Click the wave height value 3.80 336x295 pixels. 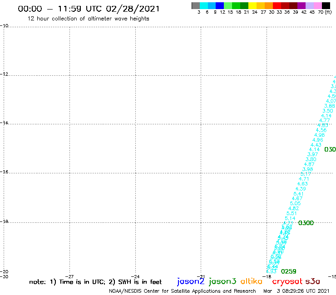[311, 159]
